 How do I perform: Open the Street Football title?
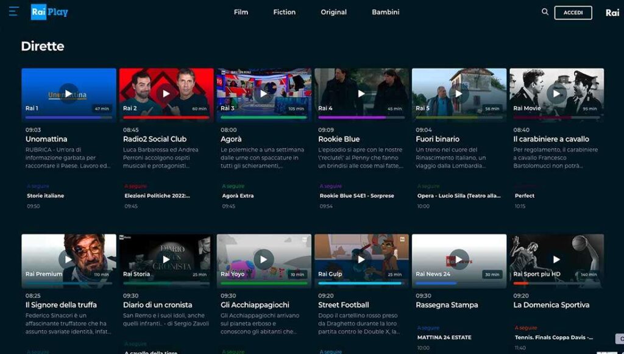344,305
